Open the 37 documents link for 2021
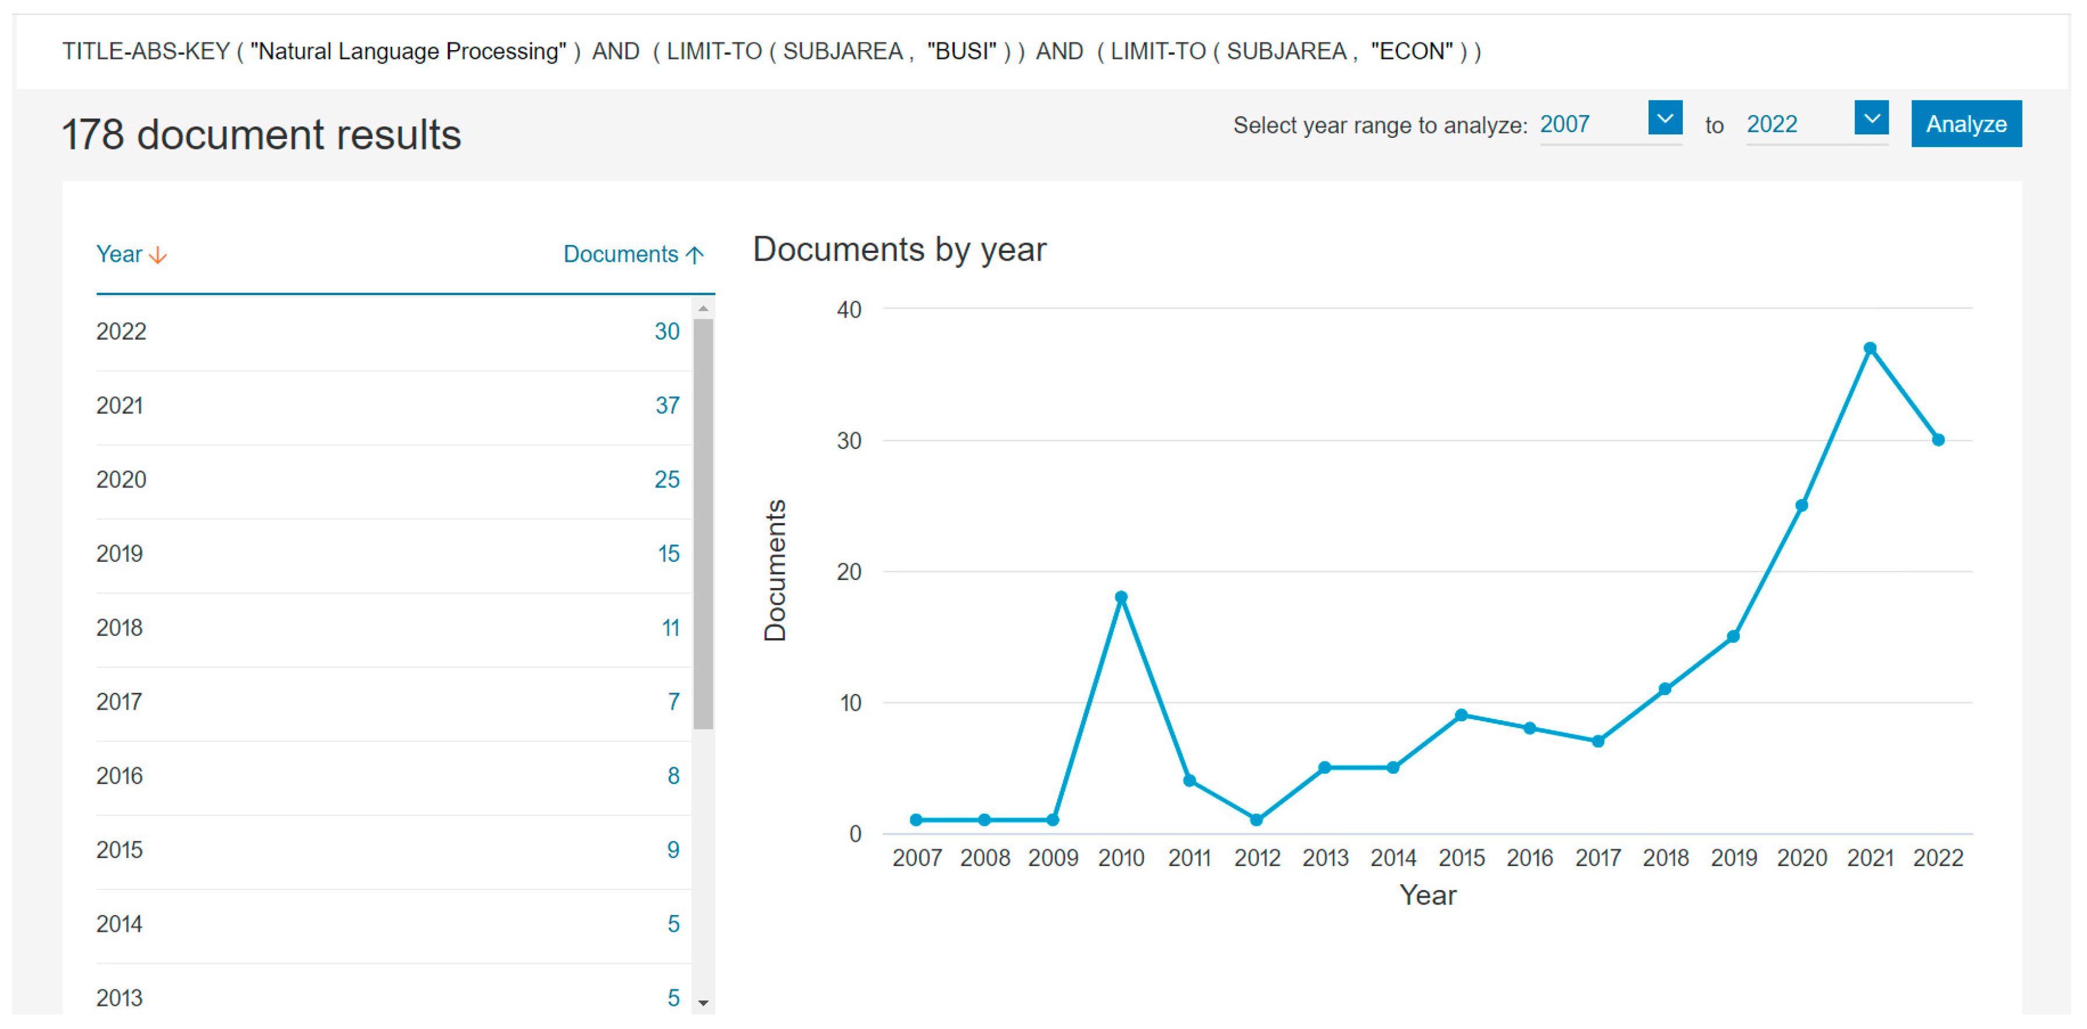 667,405
